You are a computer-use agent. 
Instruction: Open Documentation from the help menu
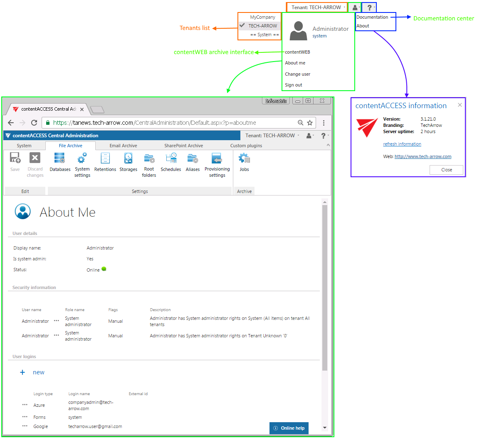tap(372, 17)
